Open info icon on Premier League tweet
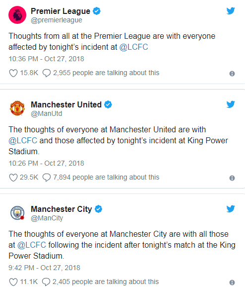Image resolution: width=245 pixels, height=289 pixels. point(232,74)
